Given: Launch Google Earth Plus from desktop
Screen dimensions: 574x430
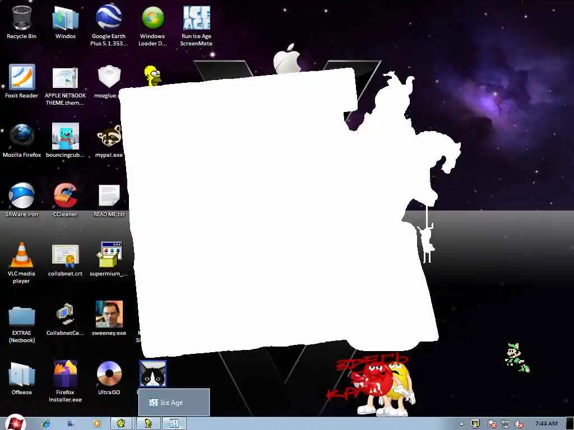Looking at the screenshot, I should pyautogui.click(x=109, y=26).
